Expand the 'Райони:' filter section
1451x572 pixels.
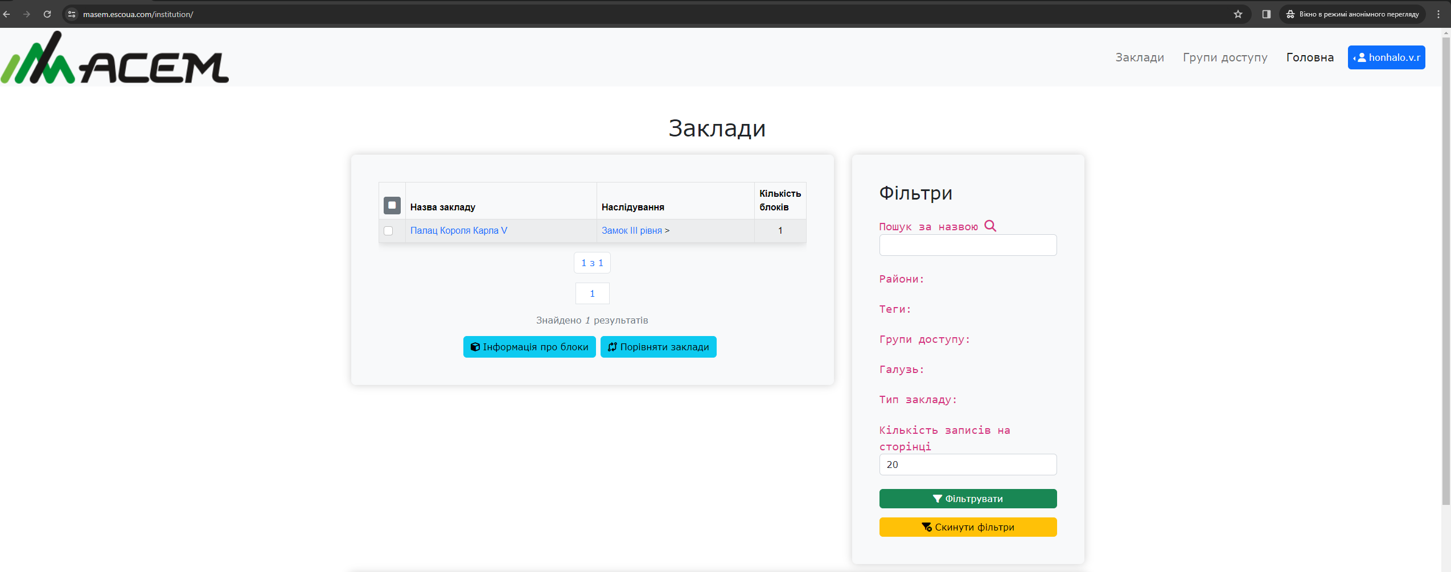[901, 279]
